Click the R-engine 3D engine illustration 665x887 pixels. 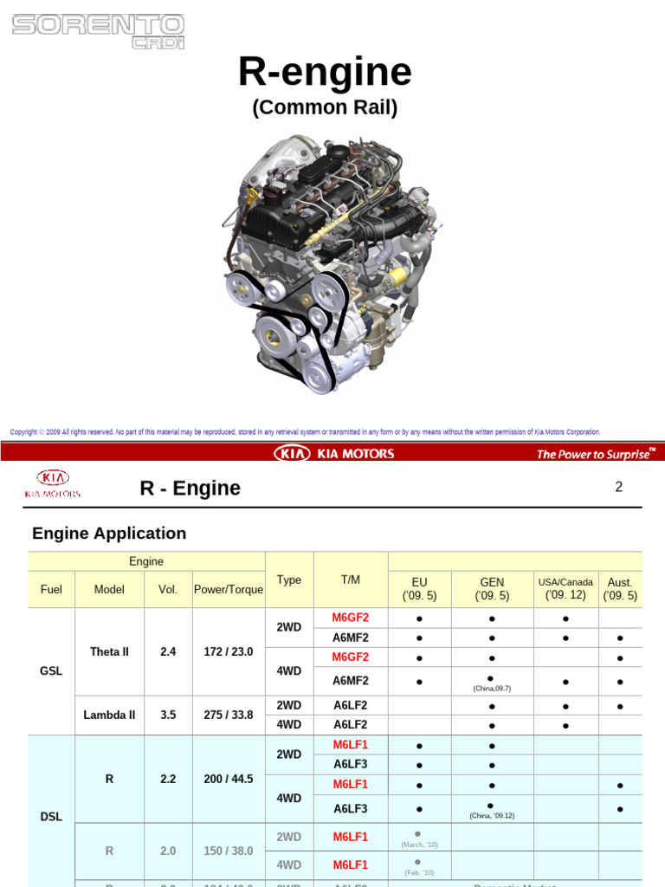pos(332,264)
